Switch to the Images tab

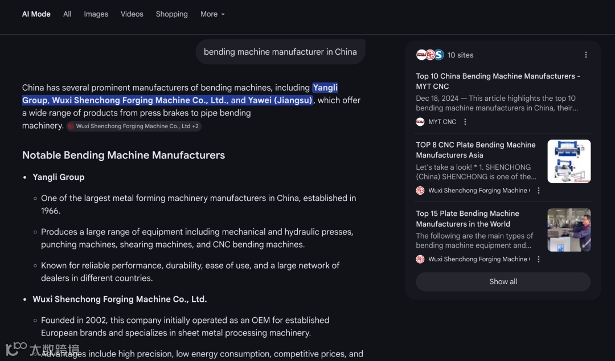tap(96, 14)
